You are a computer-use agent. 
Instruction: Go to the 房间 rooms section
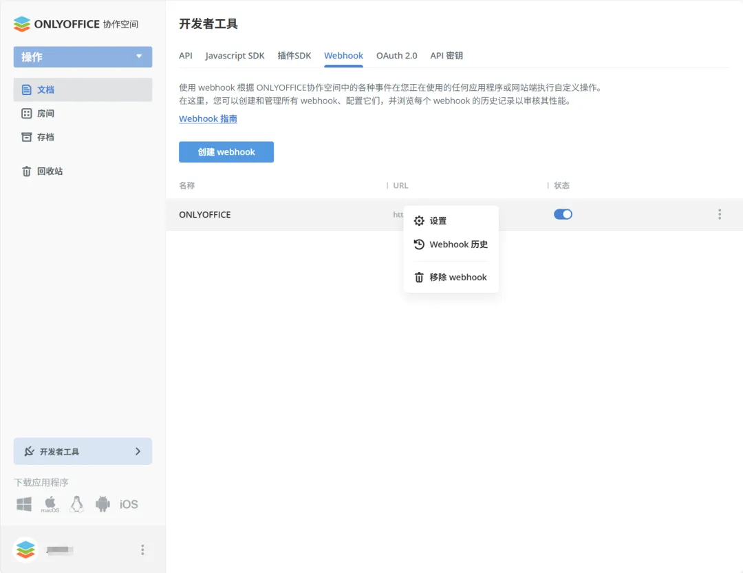point(39,114)
